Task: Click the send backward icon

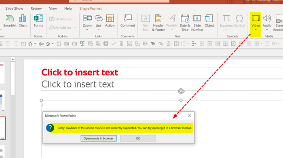Action: pyautogui.click(x=98, y=44)
